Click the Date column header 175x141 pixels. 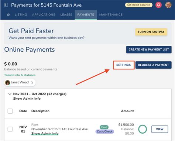[23, 111]
